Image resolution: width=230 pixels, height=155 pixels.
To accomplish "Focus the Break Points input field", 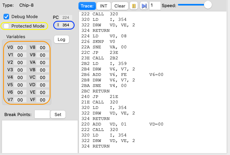I will (42, 114).
